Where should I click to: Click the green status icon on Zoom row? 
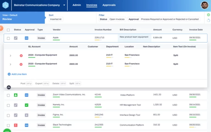point(16,95)
